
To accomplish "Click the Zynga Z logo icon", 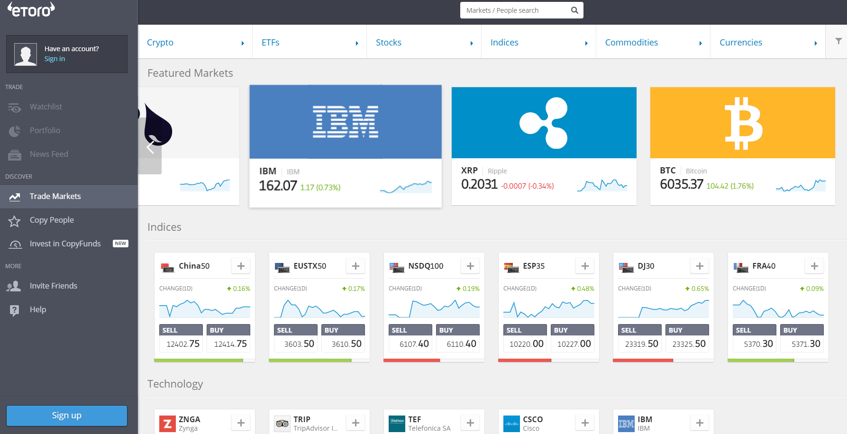I will (x=167, y=424).
